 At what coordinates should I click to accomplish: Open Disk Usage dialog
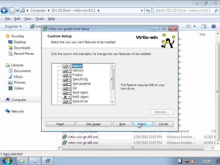[94, 124]
